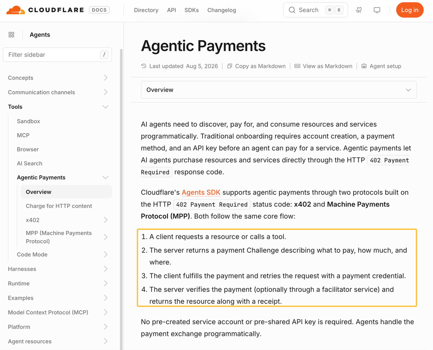Open the API nav item
This screenshot has height=350, width=433.
pos(171,10)
